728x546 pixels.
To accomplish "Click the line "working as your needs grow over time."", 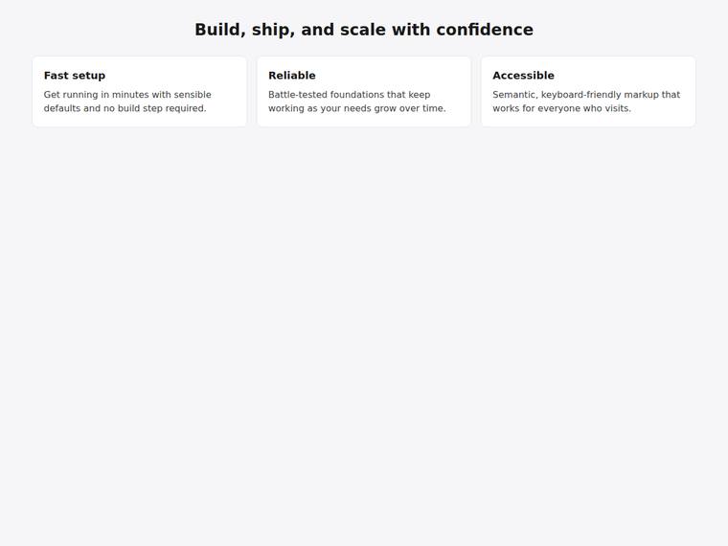I will [356, 108].
